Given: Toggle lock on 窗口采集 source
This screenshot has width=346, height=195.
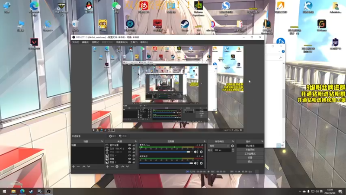Looking at the screenshot, I should pyautogui.click(x=134, y=145).
